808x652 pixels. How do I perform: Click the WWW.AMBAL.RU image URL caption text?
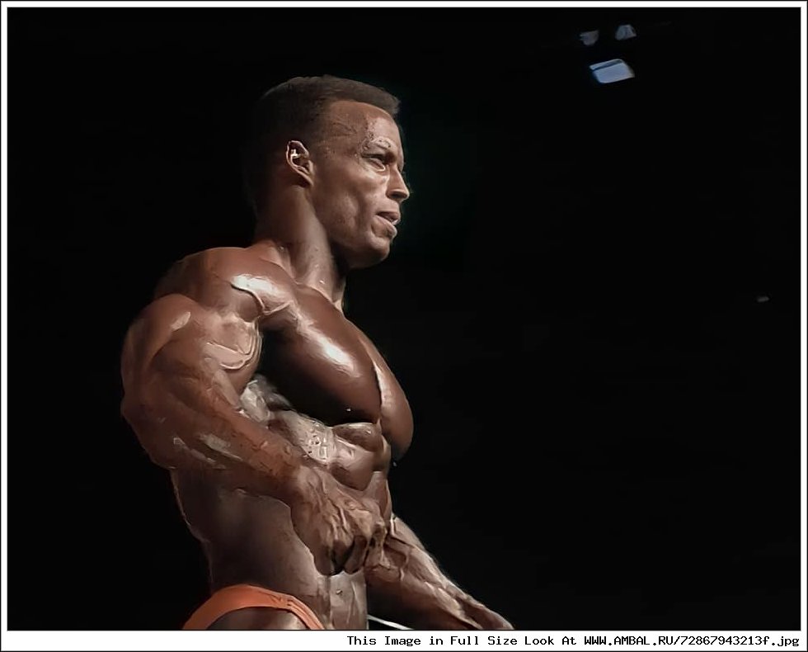point(692,640)
